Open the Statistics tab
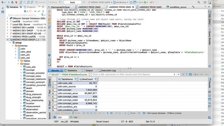 pos(71,70)
